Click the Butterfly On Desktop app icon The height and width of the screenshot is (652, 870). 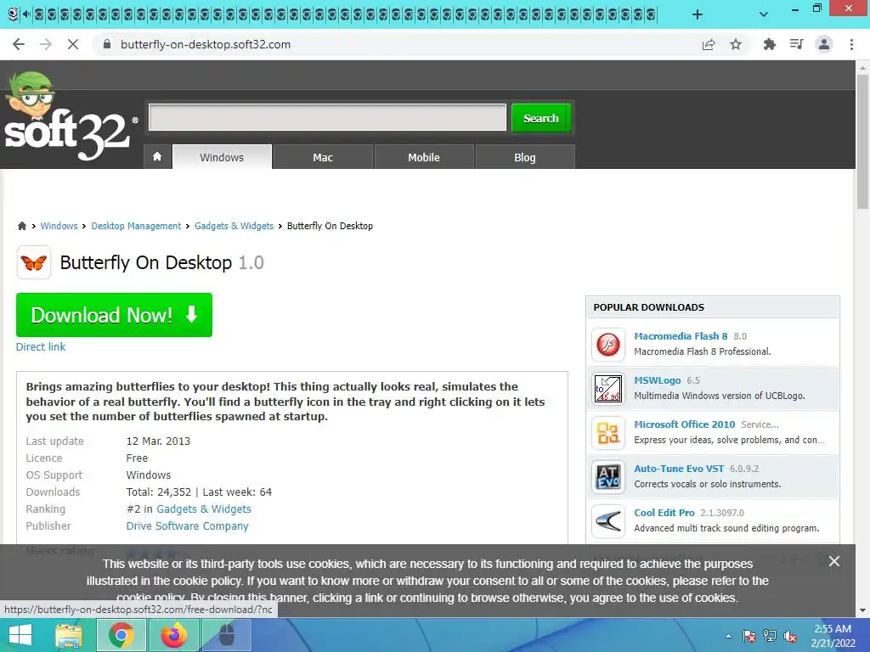(34, 262)
